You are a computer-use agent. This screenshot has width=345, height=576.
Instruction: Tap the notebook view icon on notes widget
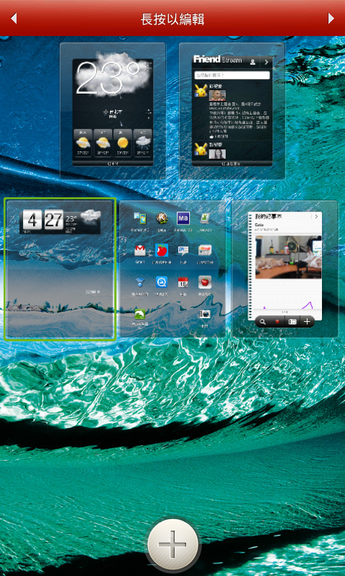click(293, 322)
